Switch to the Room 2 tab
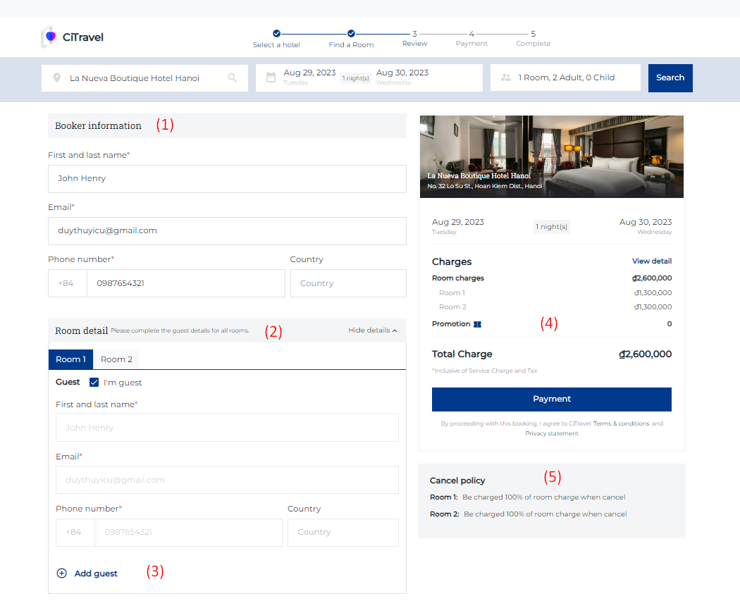Image resolution: width=740 pixels, height=601 pixels. [116, 359]
